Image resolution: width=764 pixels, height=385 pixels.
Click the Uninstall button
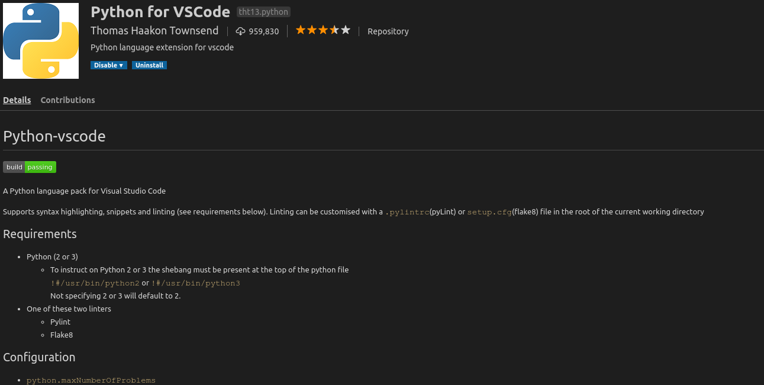(149, 65)
